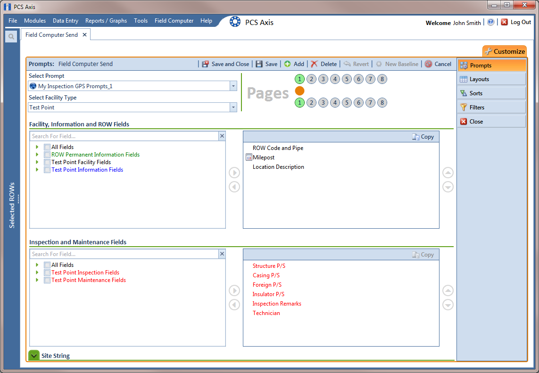Screen dimensions: 539x373
Task: Open the Modules menu
Action: [35, 21]
